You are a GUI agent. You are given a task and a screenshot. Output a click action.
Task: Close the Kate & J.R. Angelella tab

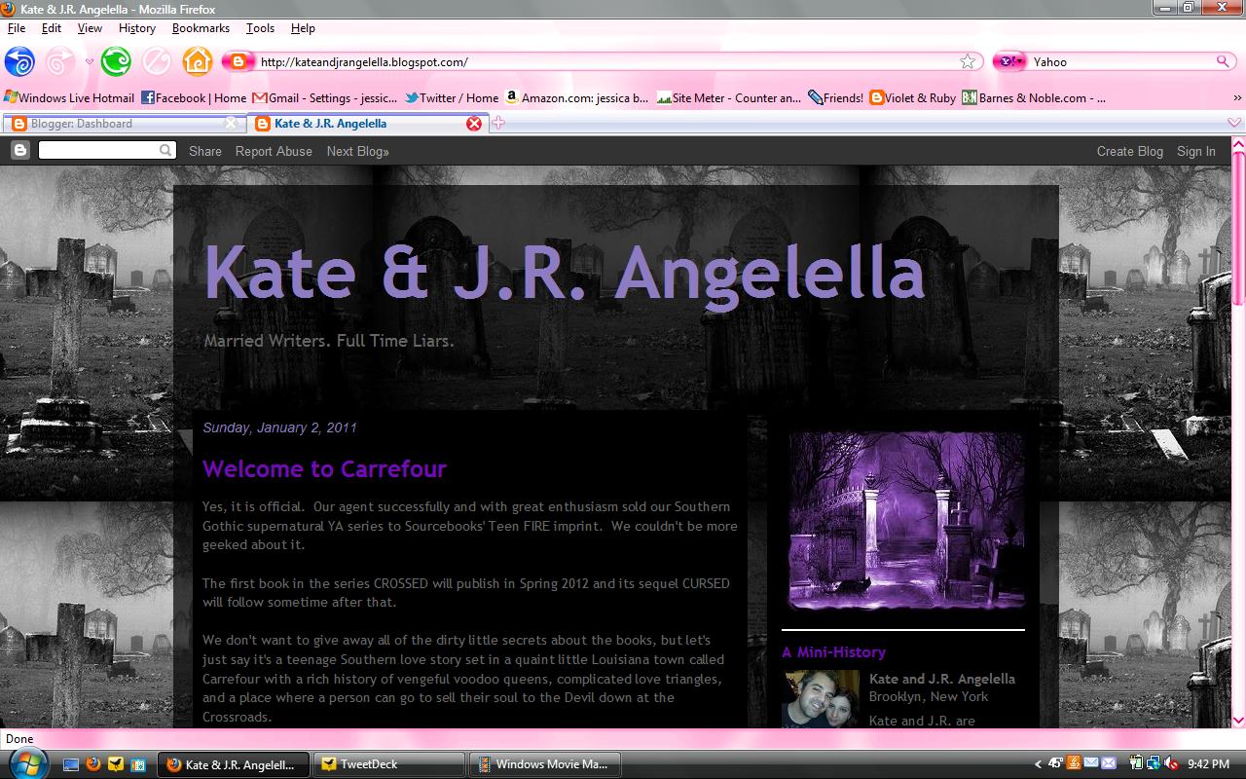(474, 123)
